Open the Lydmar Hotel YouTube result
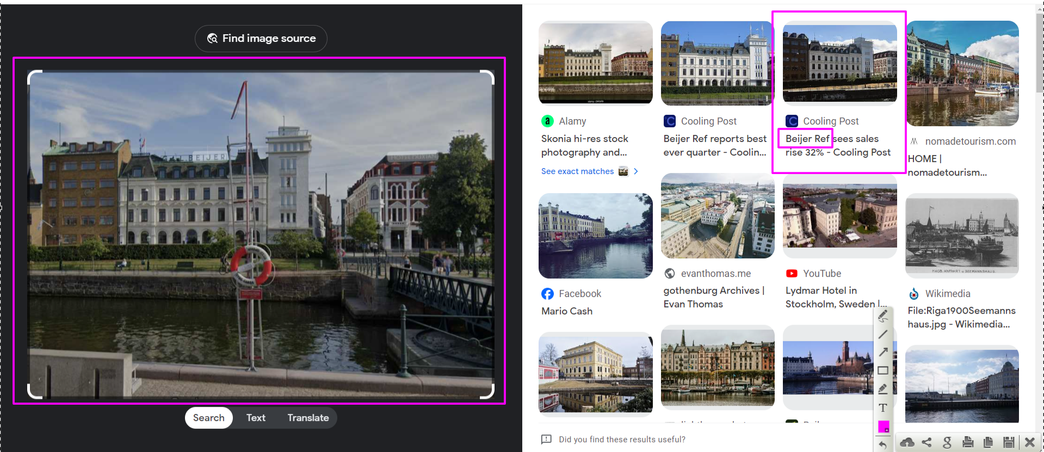Image resolution: width=1044 pixels, height=452 pixels. (x=836, y=297)
